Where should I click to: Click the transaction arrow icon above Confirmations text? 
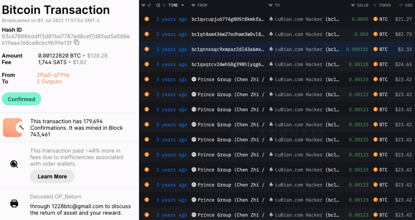(12, 127)
